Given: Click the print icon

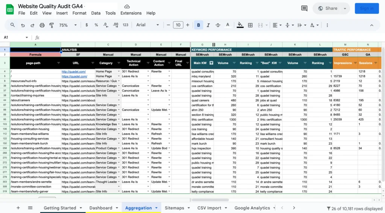Looking at the screenshot, I should click(x=42, y=25).
